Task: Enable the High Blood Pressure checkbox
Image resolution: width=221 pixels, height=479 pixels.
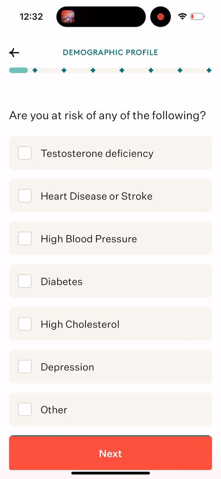Action: click(25, 239)
